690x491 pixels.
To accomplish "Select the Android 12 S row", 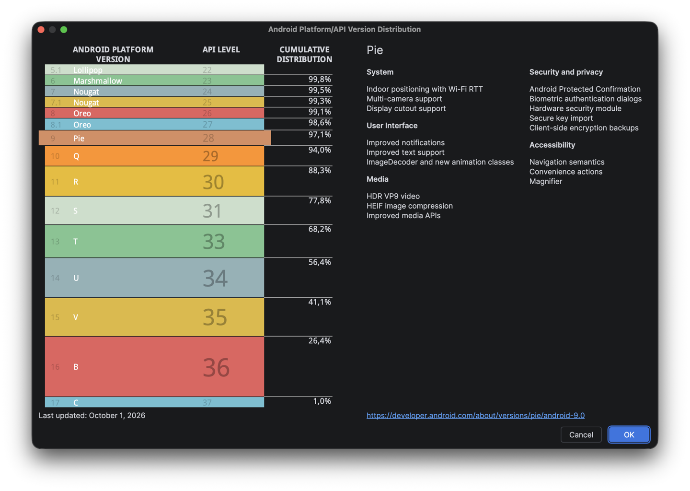I will coord(154,210).
